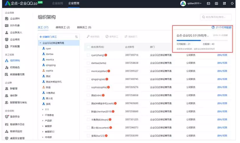Open 群管理 sidebar item
240x143 pixels.
pos(11,89)
